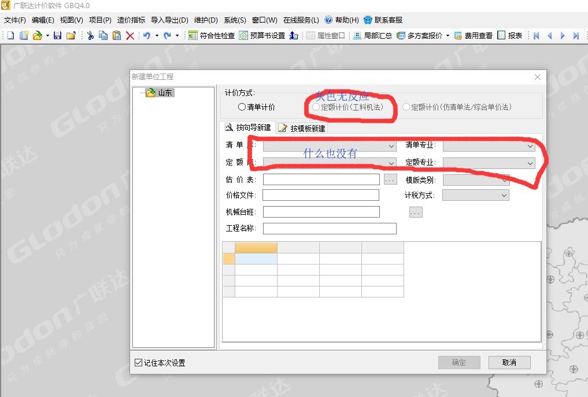Open the 系统(S) menu
This screenshot has width=588, height=397.
click(235, 20)
